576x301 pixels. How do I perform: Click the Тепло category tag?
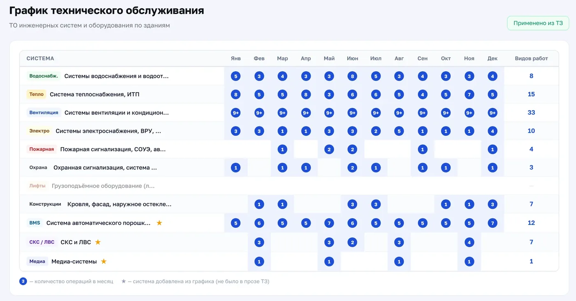coord(37,95)
